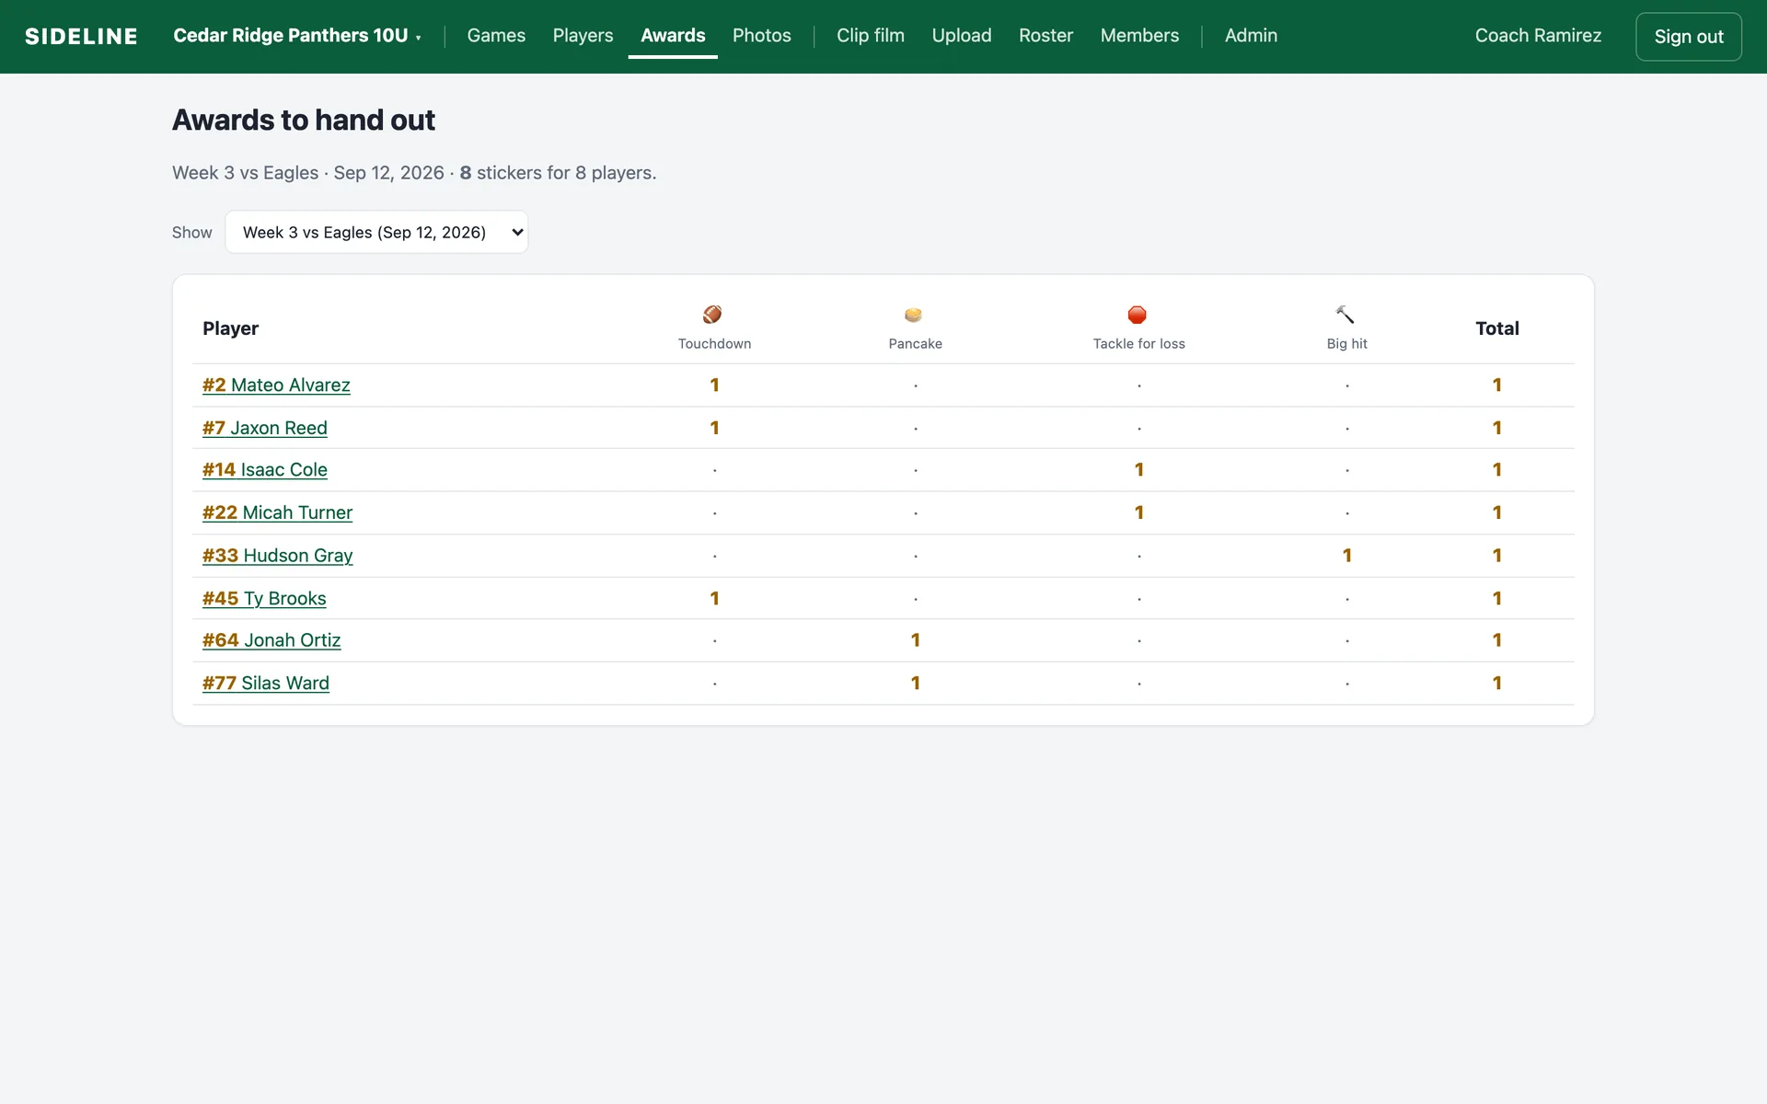View #33 Hudson Gray's profile

[277, 556]
